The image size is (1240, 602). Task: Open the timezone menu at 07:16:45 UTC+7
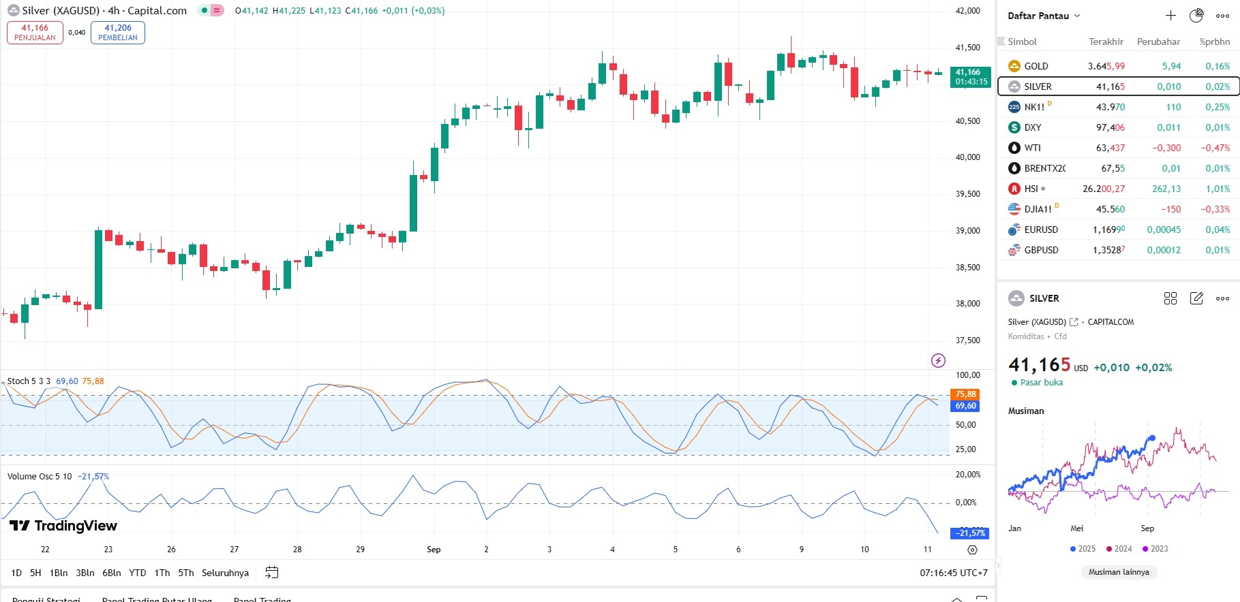[953, 573]
